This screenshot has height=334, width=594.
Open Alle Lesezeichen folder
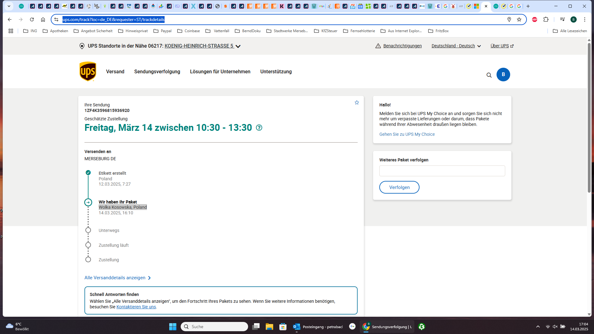(570, 31)
